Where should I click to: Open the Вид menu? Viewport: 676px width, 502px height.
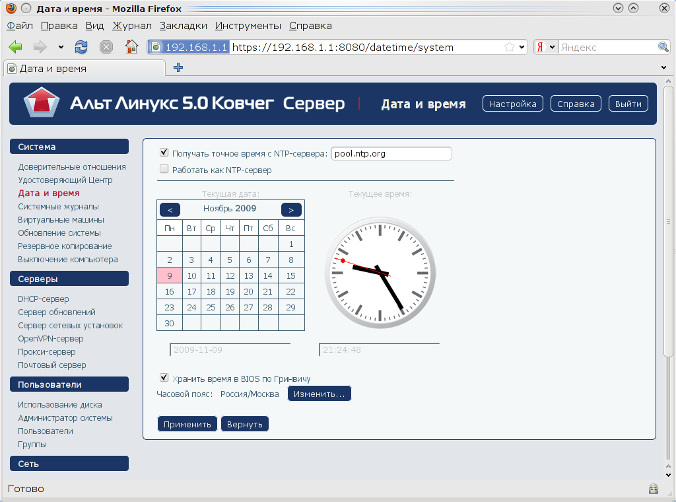point(94,26)
